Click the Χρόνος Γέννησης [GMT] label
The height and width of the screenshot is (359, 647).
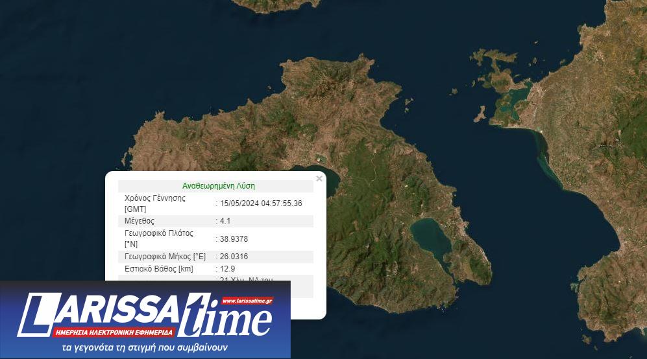[x=155, y=203]
